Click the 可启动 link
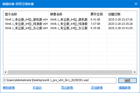Screen dimensions: 140x93 (x=37, y=88)
